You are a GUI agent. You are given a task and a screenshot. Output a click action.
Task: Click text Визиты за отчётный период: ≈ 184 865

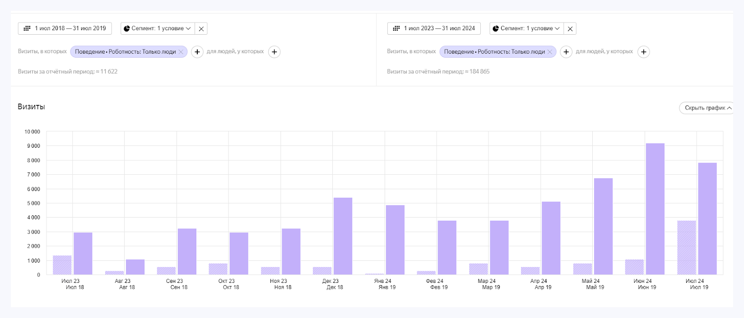438,72
